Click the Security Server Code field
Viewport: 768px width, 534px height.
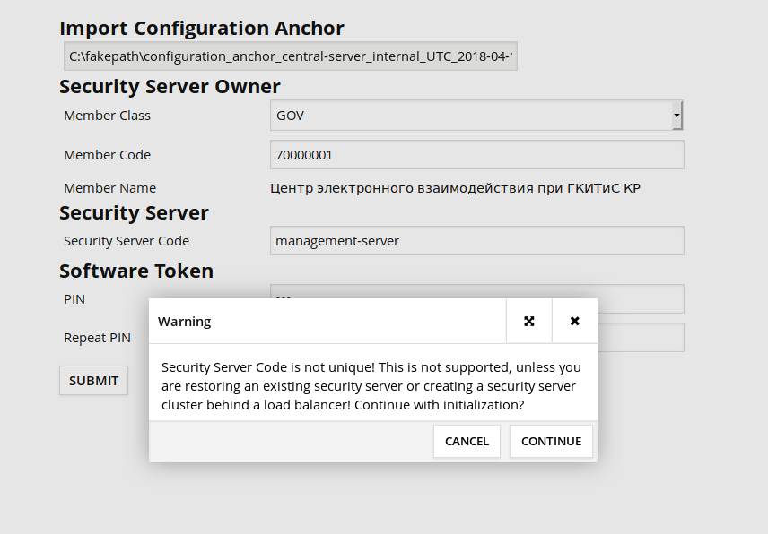click(x=476, y=241)
